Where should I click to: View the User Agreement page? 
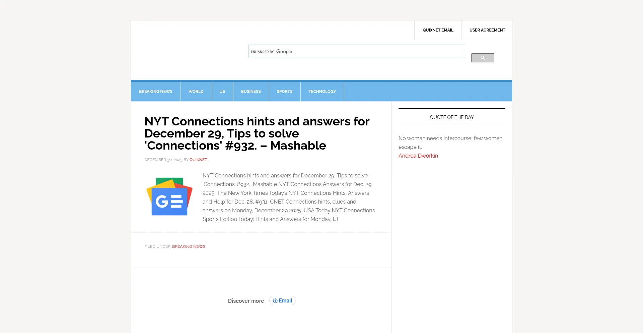487,30
